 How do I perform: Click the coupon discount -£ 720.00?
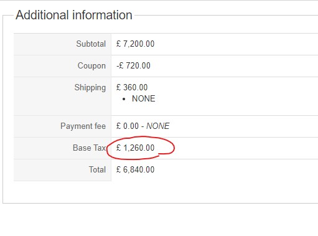point(133,65)
